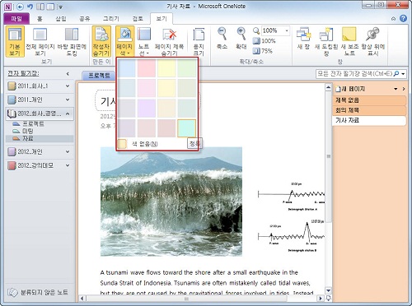Open Customize Quick Access Toolbar arrow
Viewport: 412px width, 306px height.
tap(61, 7)
